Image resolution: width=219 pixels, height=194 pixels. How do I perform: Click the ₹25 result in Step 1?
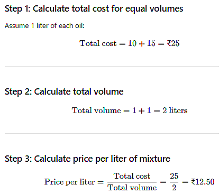(173, 43)
